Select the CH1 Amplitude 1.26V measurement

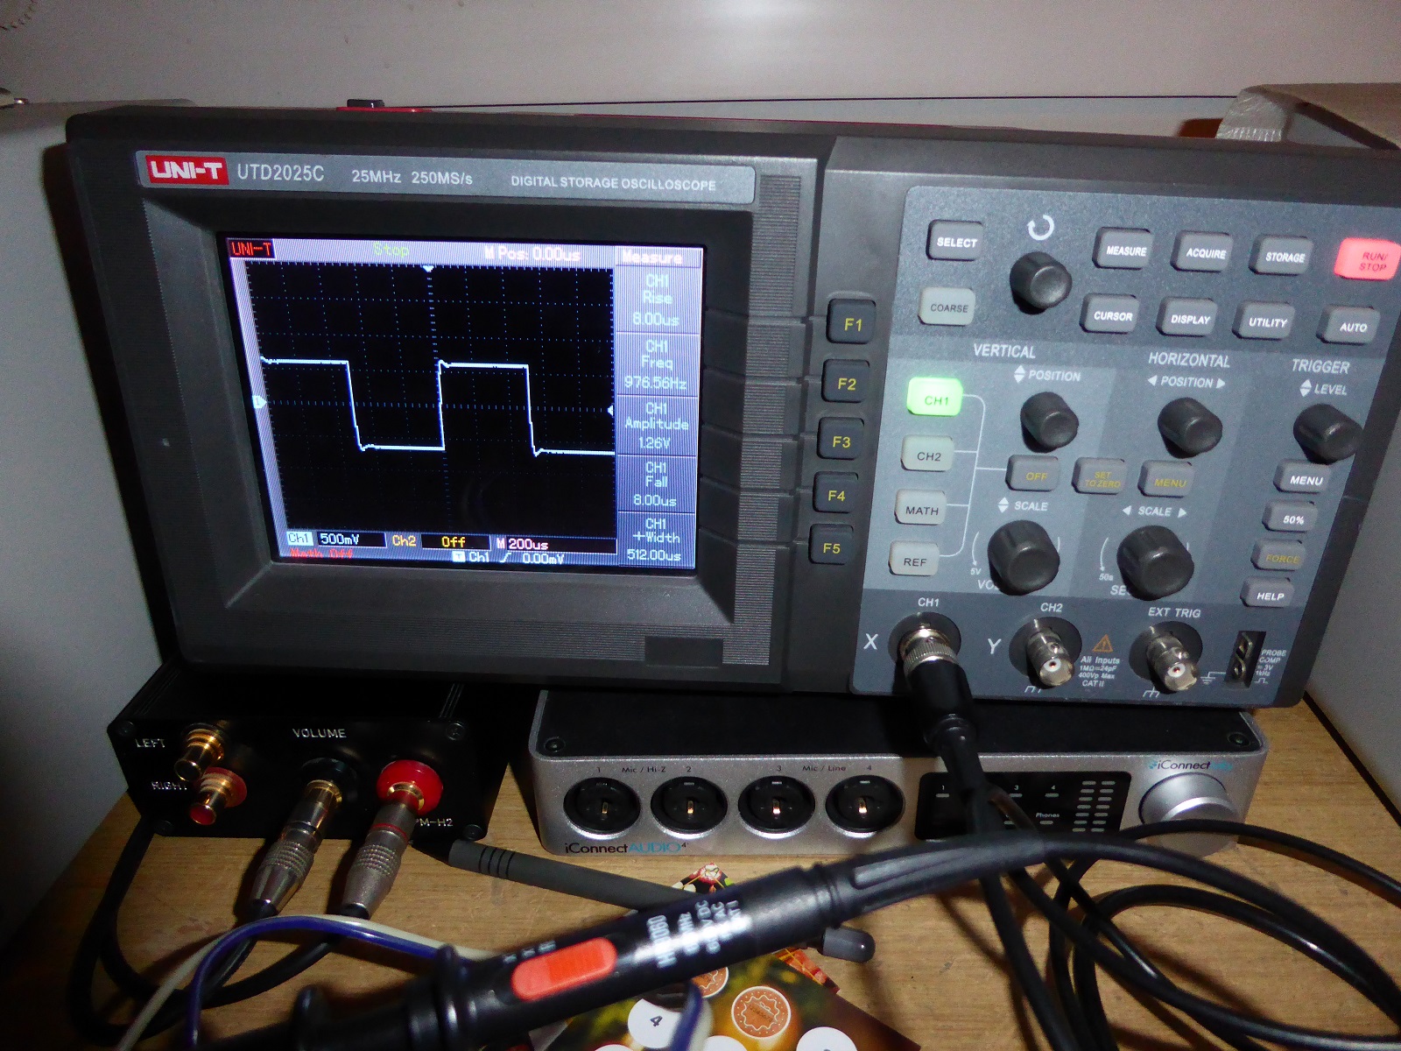click(656, 425)
